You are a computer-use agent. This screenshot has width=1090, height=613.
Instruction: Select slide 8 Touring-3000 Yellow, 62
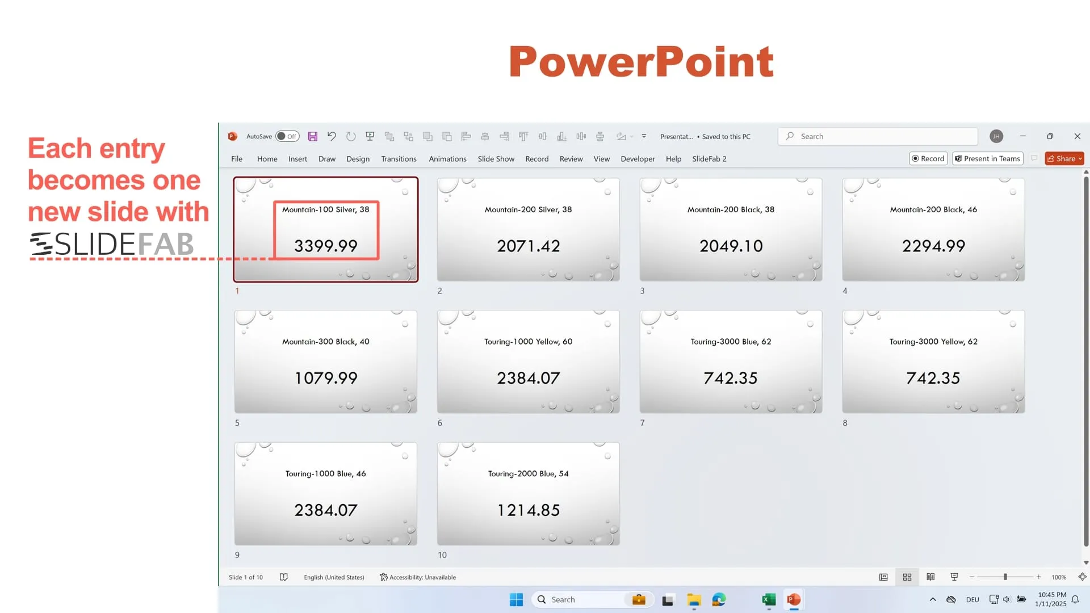[x=933, y=362]
